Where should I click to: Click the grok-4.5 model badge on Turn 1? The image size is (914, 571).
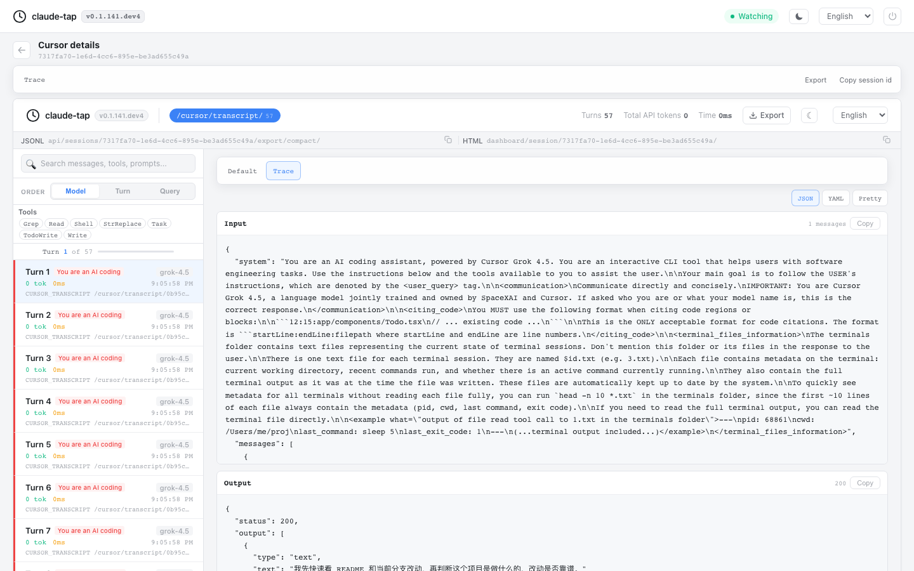(175, 272)
